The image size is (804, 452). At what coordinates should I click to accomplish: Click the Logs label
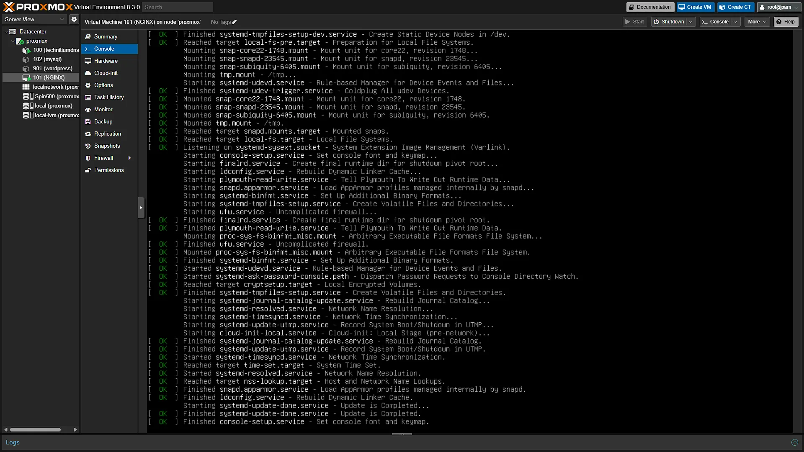pos(13,442)
